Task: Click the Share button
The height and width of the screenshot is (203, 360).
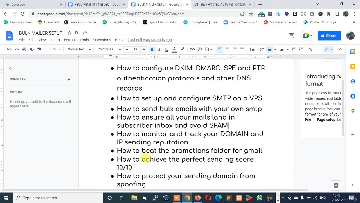Action: pos(329,36)
